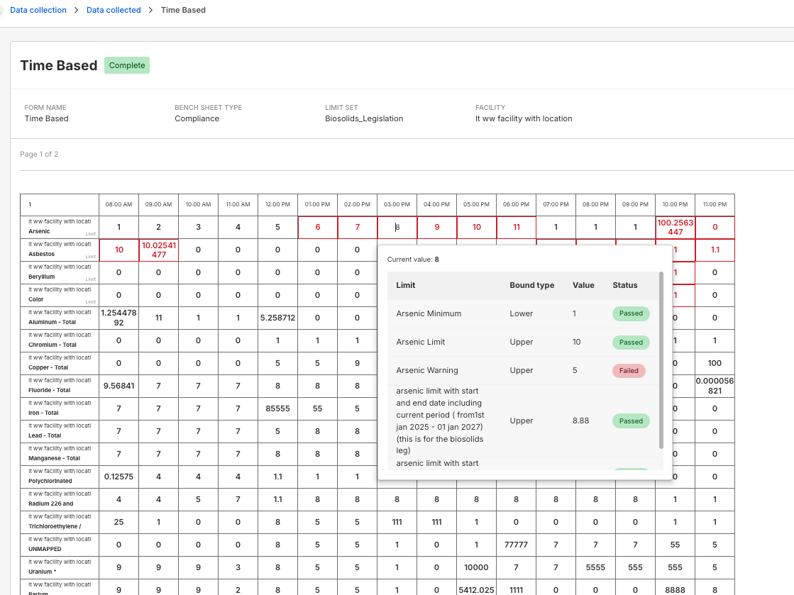Image resolution: width=794 pixels, height=595 pixels.
Task: Click the 08:00 AM column header
Action: coord(118,204)
